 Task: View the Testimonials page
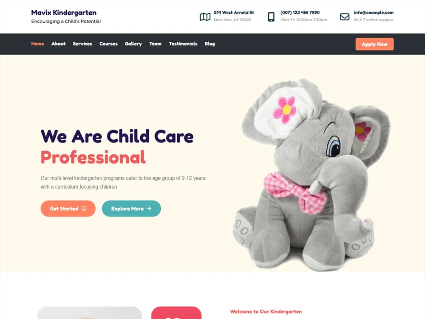coord(183,44)
